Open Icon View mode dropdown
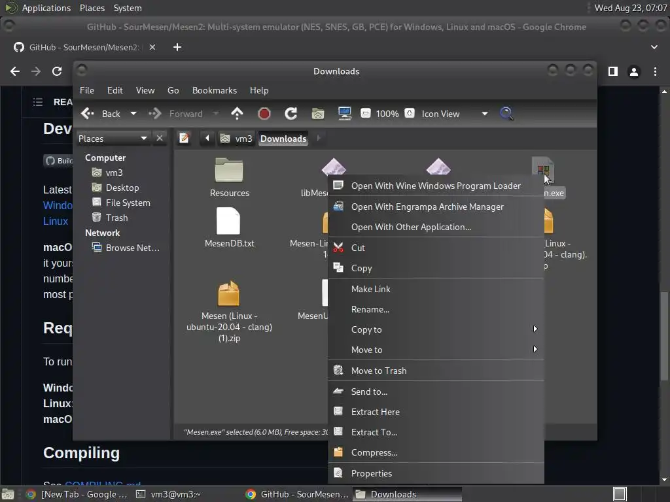670x502 pixels. click(485, 114)
